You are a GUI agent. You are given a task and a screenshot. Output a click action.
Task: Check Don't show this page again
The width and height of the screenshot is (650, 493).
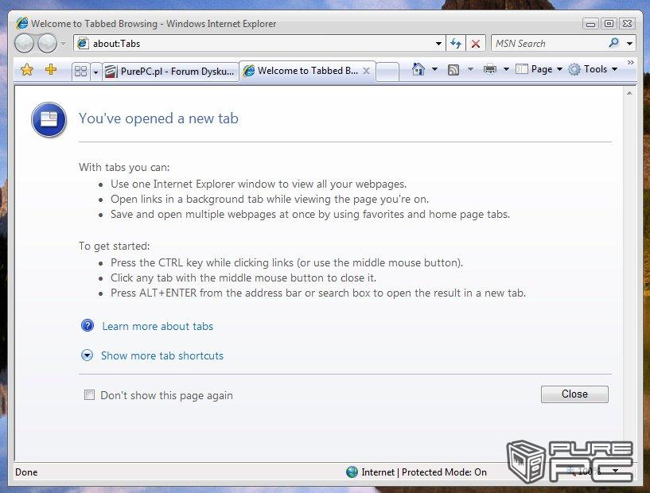tap(89, 395)
